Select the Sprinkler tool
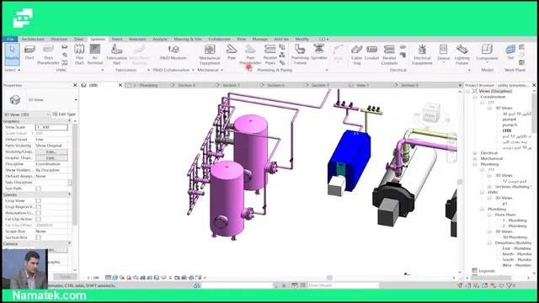This screenshot has height=303, width=539. click(x=319, y=52)
